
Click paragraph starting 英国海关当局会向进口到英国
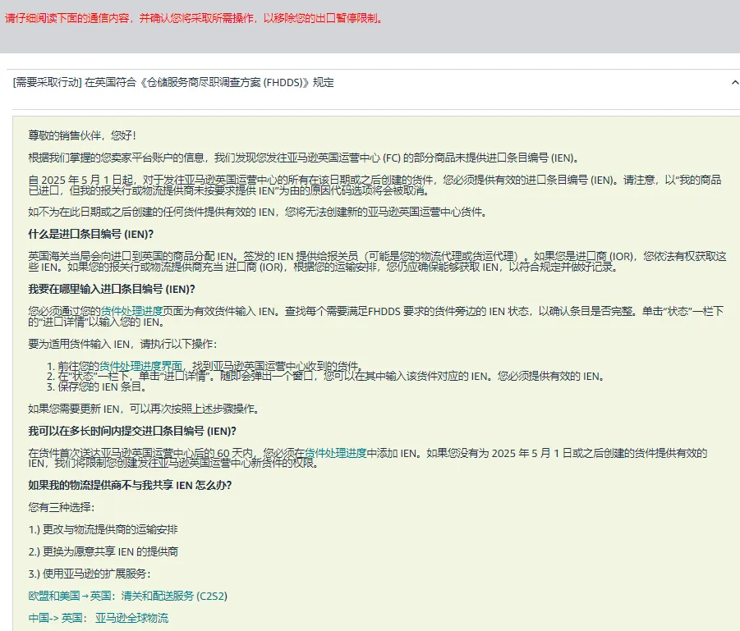point(377,262)
